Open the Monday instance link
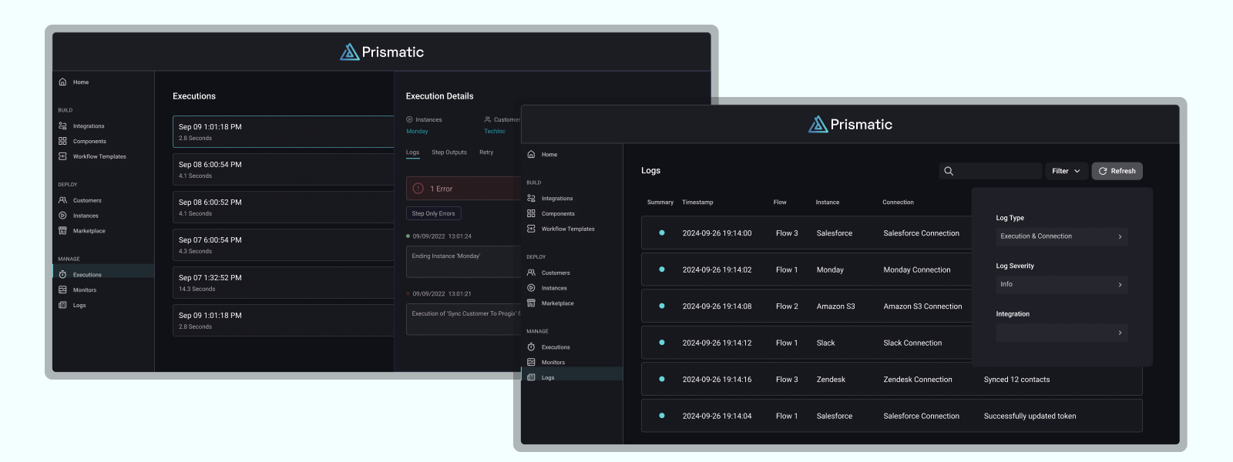Image resolution: width=1233 pixels, height=462 pixels. (417, 131)
